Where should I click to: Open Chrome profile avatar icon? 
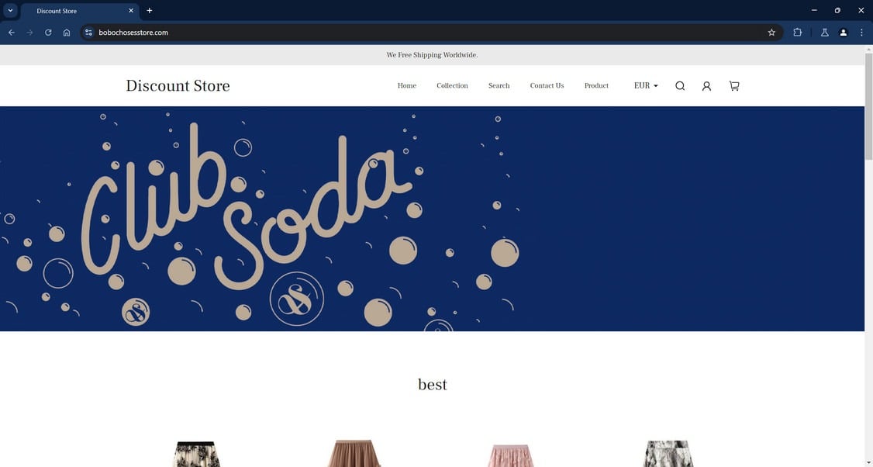[x=844, y=33]
